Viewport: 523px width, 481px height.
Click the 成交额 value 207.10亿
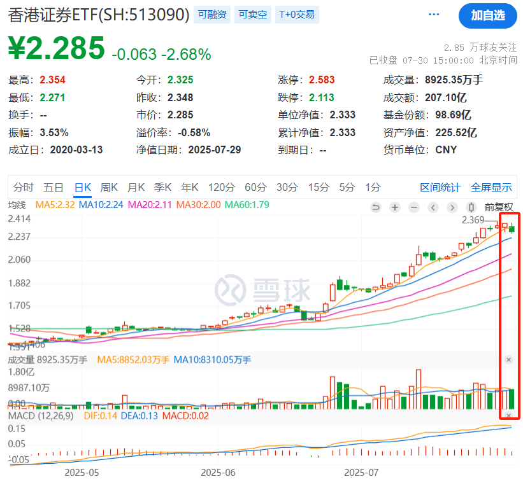[446, 97]
